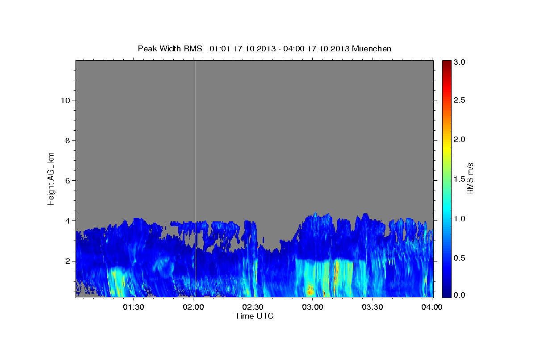Click the height axis label 8
This screenshot has width=536, height=357.
67,140
